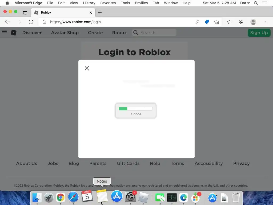Open the Create link
The height and width of the screenshot is (205, 273).
(x=95, y=33)
